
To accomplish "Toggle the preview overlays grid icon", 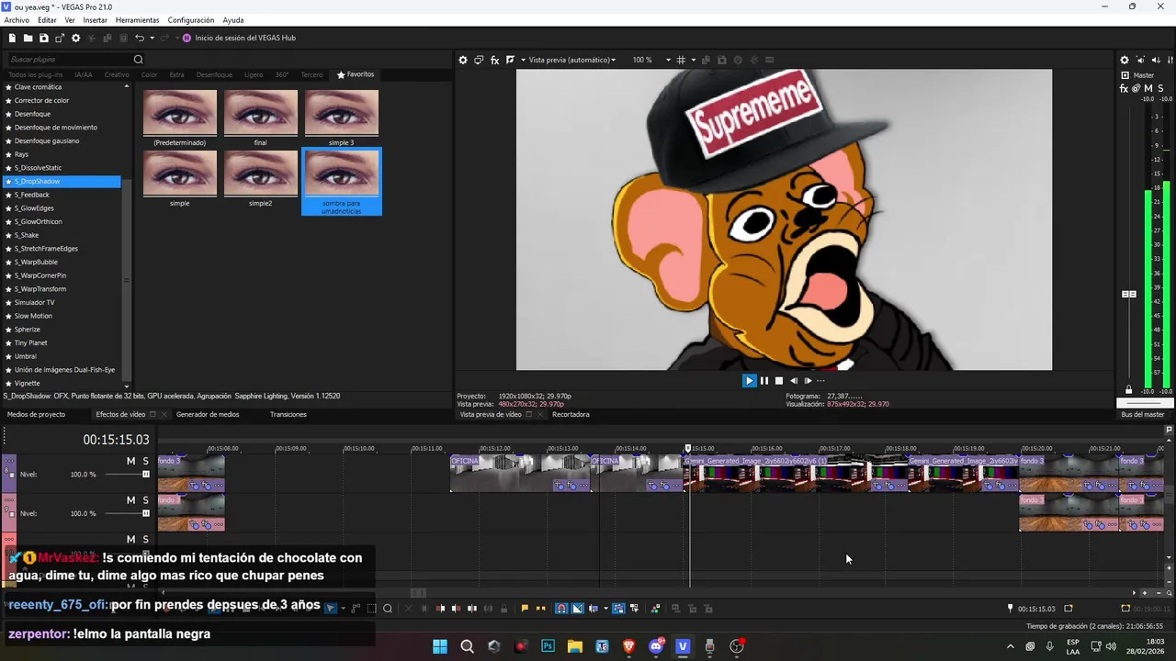I will (x=681, y=60).
